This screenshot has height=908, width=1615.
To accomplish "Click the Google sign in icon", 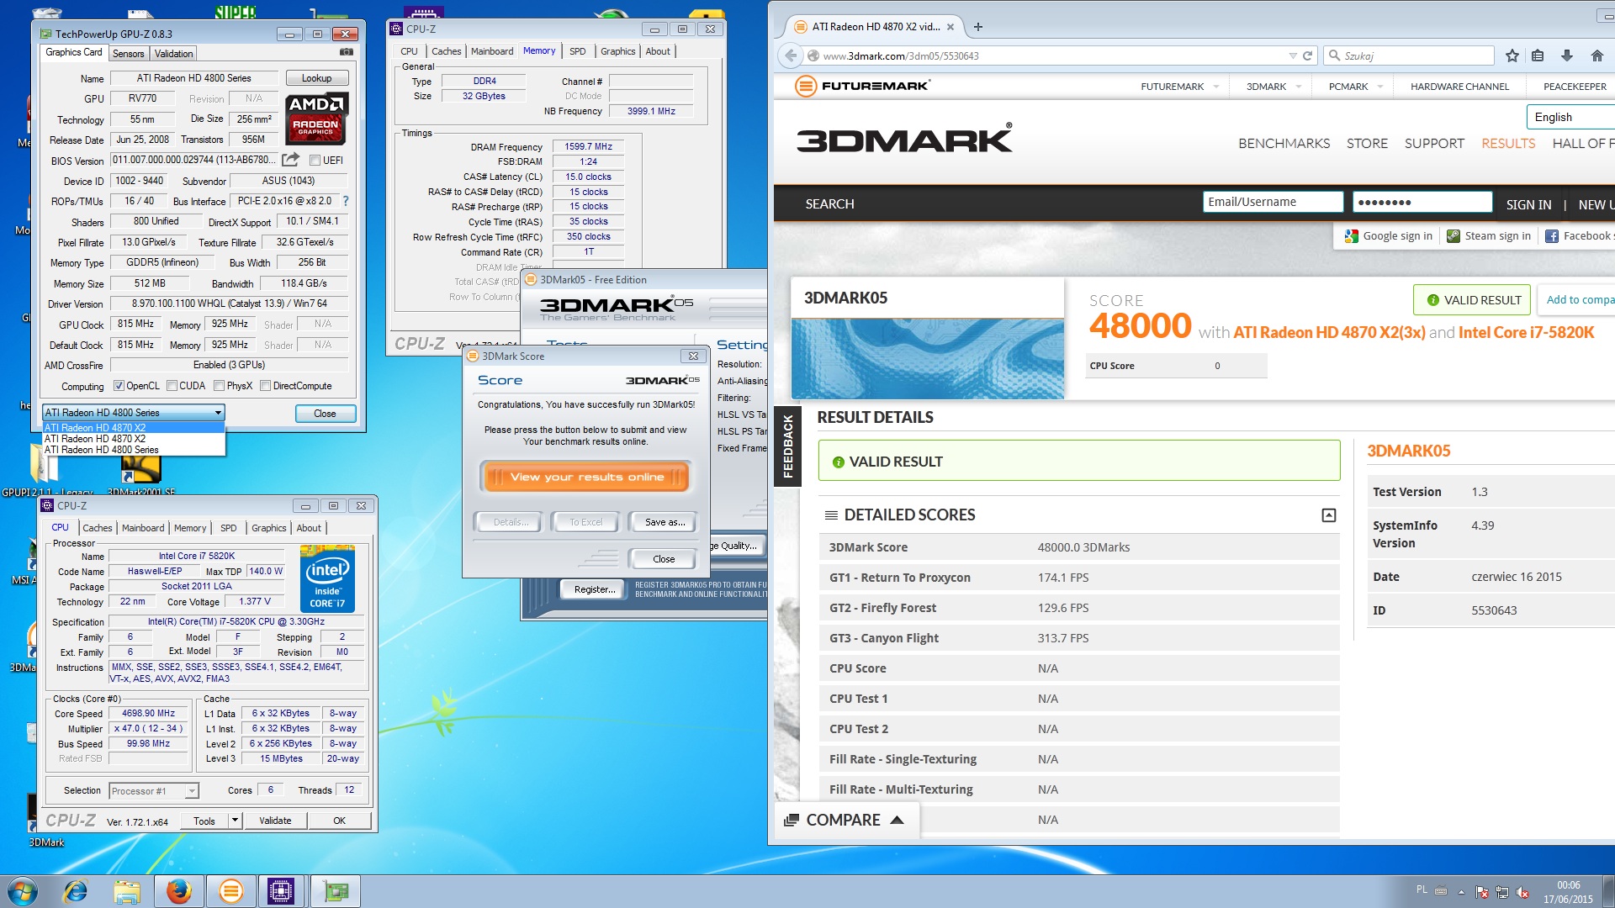I will 1352,236.
